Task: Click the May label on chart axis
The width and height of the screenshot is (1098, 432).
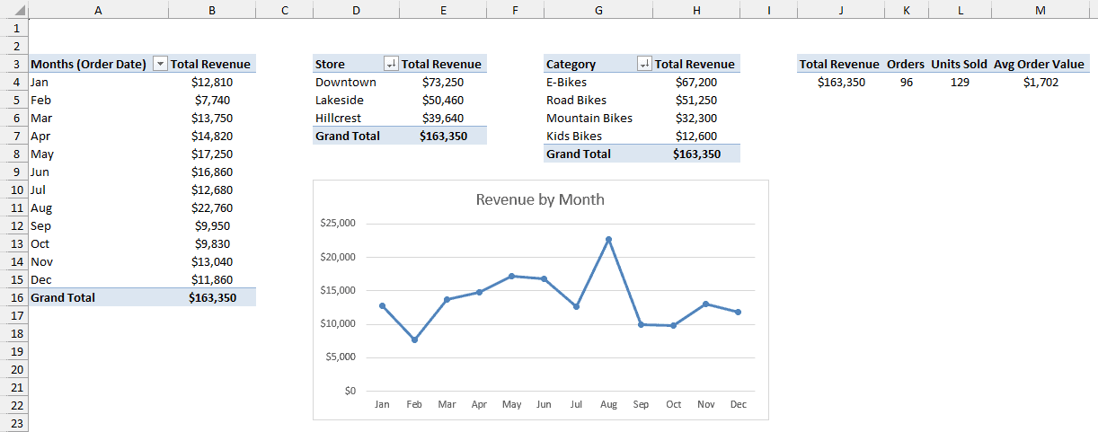Action: 511,405
